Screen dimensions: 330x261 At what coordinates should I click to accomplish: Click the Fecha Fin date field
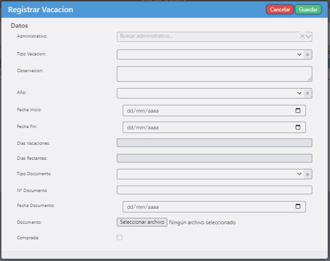[205, 127]
